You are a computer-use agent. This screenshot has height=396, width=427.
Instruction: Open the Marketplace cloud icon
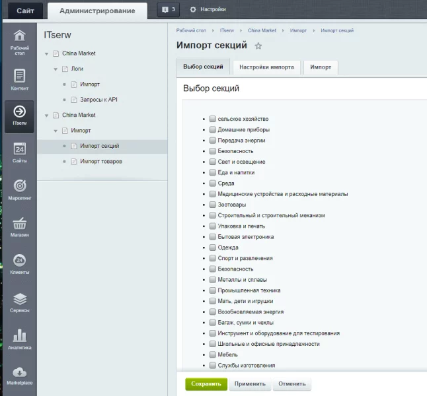click(19, 373)
